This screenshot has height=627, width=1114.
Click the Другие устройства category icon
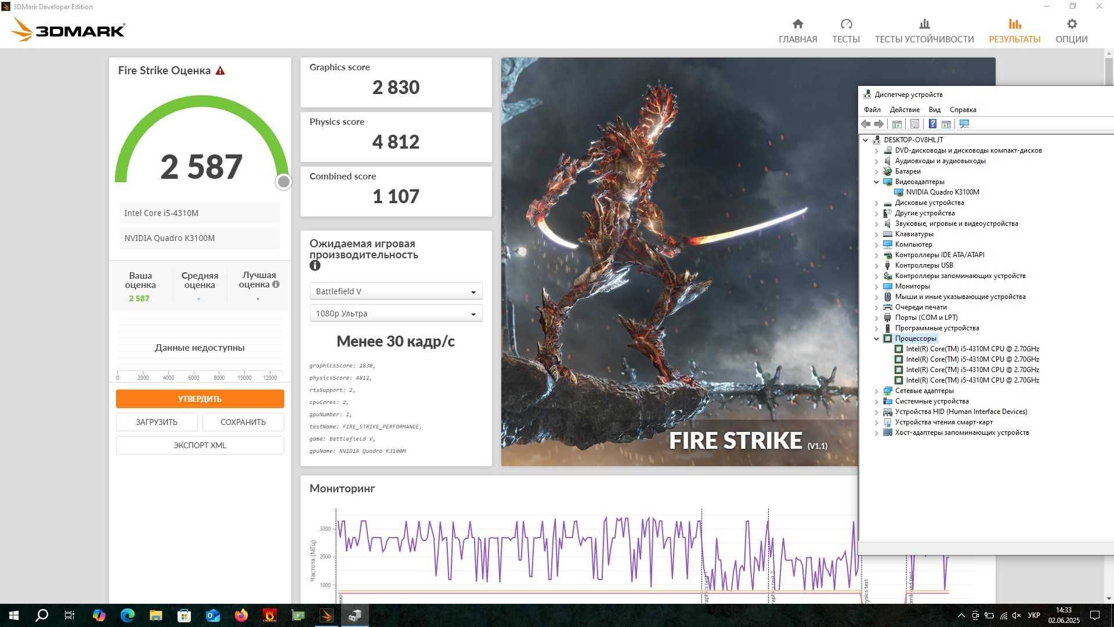pyautogui.click(x=887, y=213)
